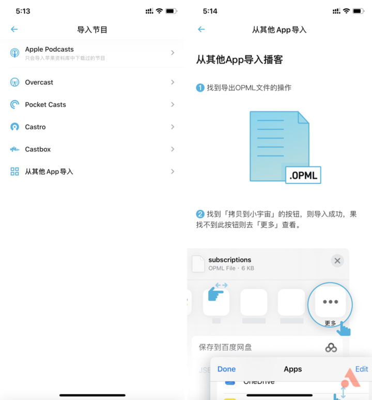Expand chevron on Castbox row
372x400 pixels.
click(173, 149)
